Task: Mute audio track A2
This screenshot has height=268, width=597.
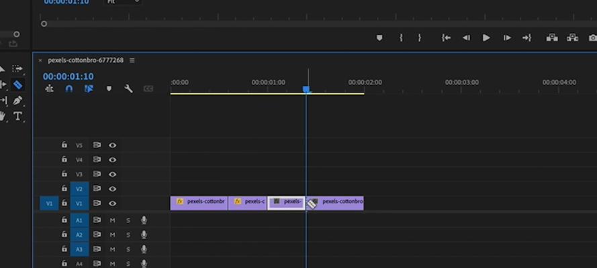Action: [x=112, y=235]
